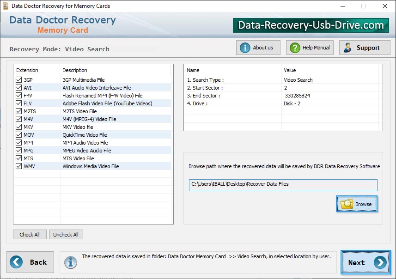The height and width of the screenshot is (279, 396).
Task: Click the 'Video Search' value cell
Action: tap(298, 80)
